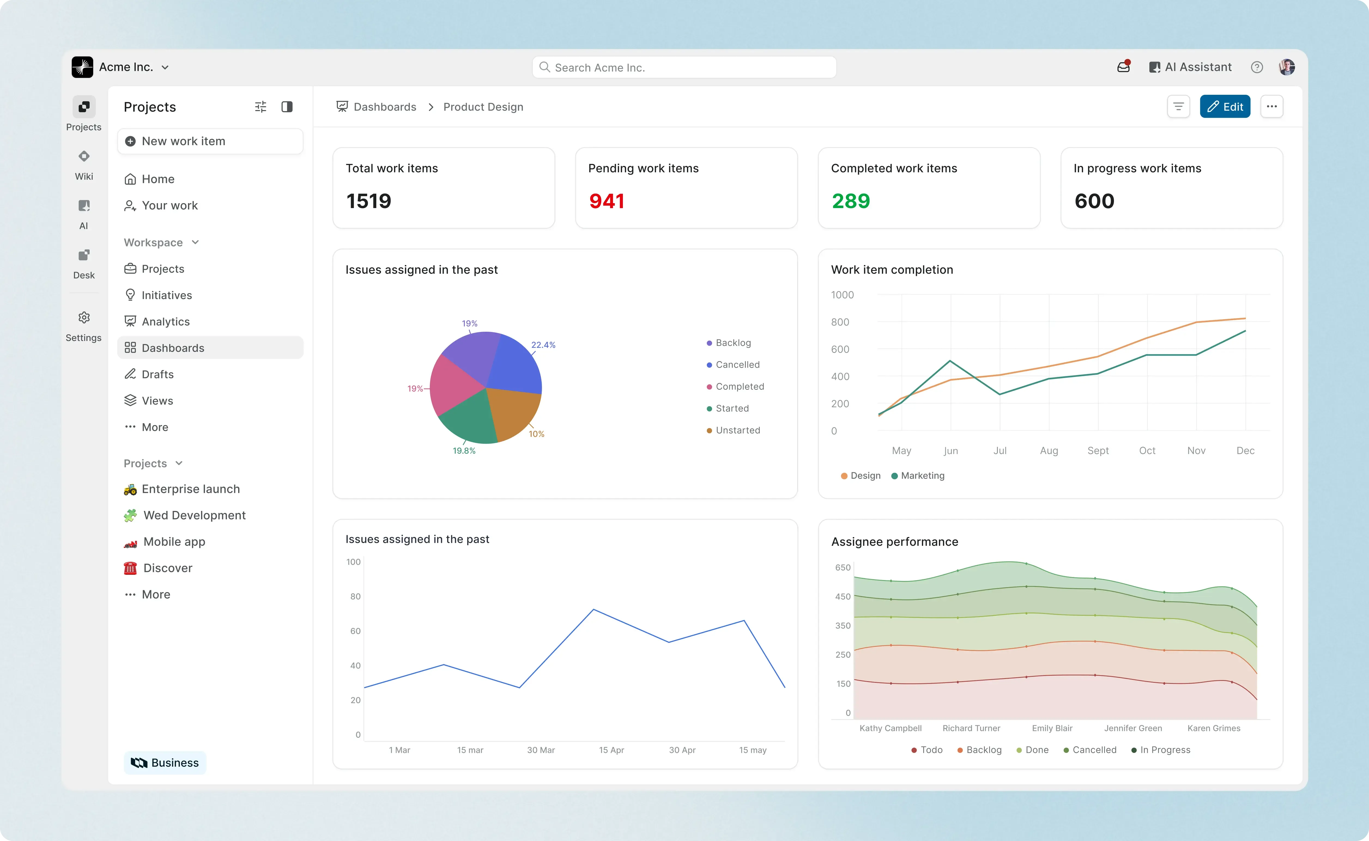The width and height of the screenshot is (1369, 841).
Task: Collapse the Projects list section
Action: (x=178, y=463)
